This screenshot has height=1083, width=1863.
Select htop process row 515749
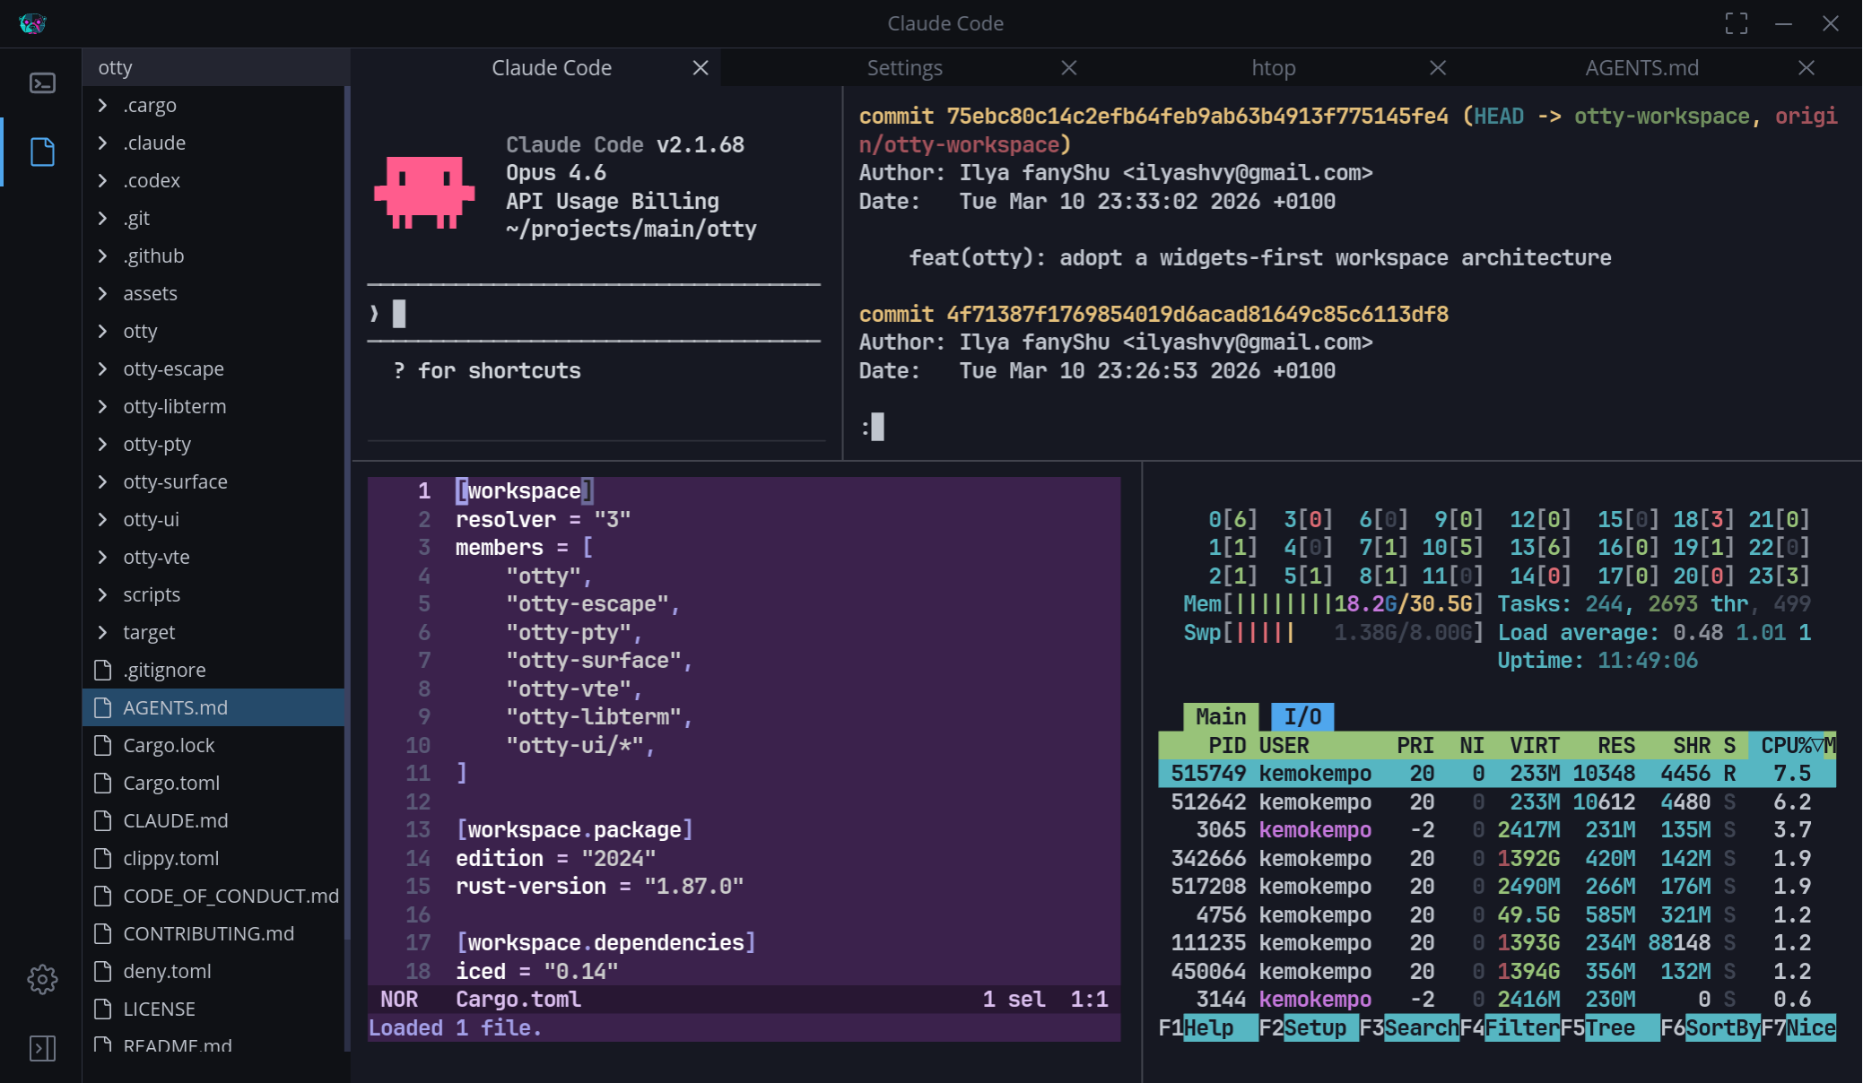[1497, 773]
